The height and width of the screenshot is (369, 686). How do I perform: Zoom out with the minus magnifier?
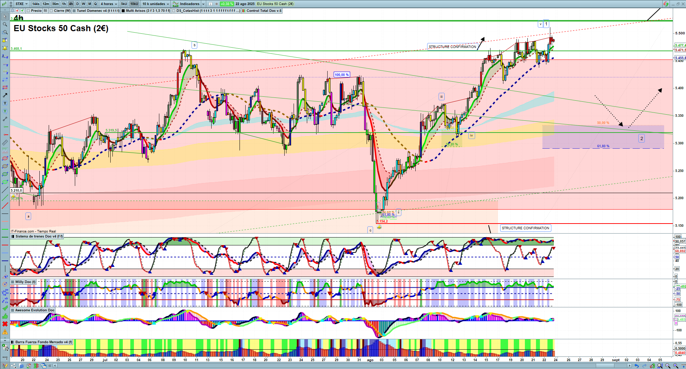point(668,366)
